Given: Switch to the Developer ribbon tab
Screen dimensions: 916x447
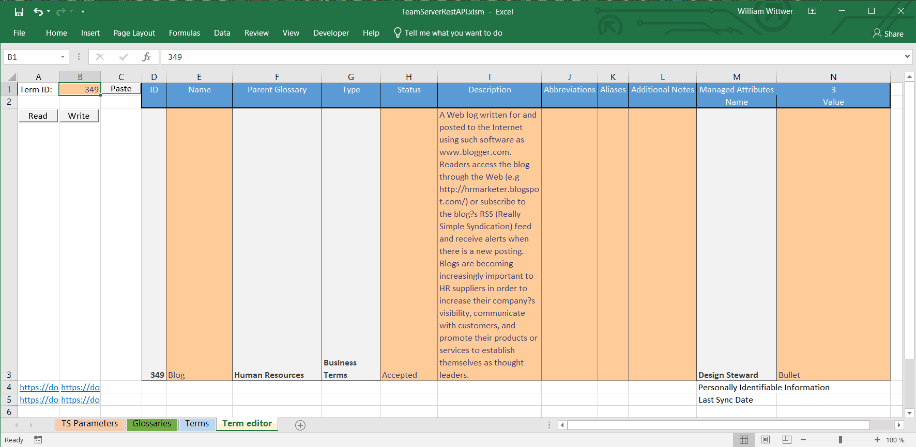Looking at the screenshot, I should point(331,33).
